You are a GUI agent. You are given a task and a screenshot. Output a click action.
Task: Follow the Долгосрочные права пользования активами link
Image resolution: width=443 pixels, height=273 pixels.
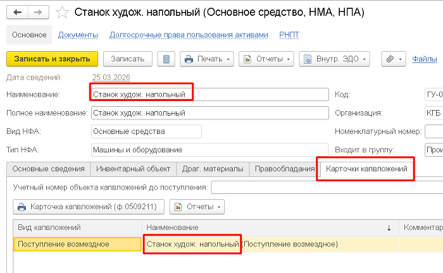[x=184, y=35]
